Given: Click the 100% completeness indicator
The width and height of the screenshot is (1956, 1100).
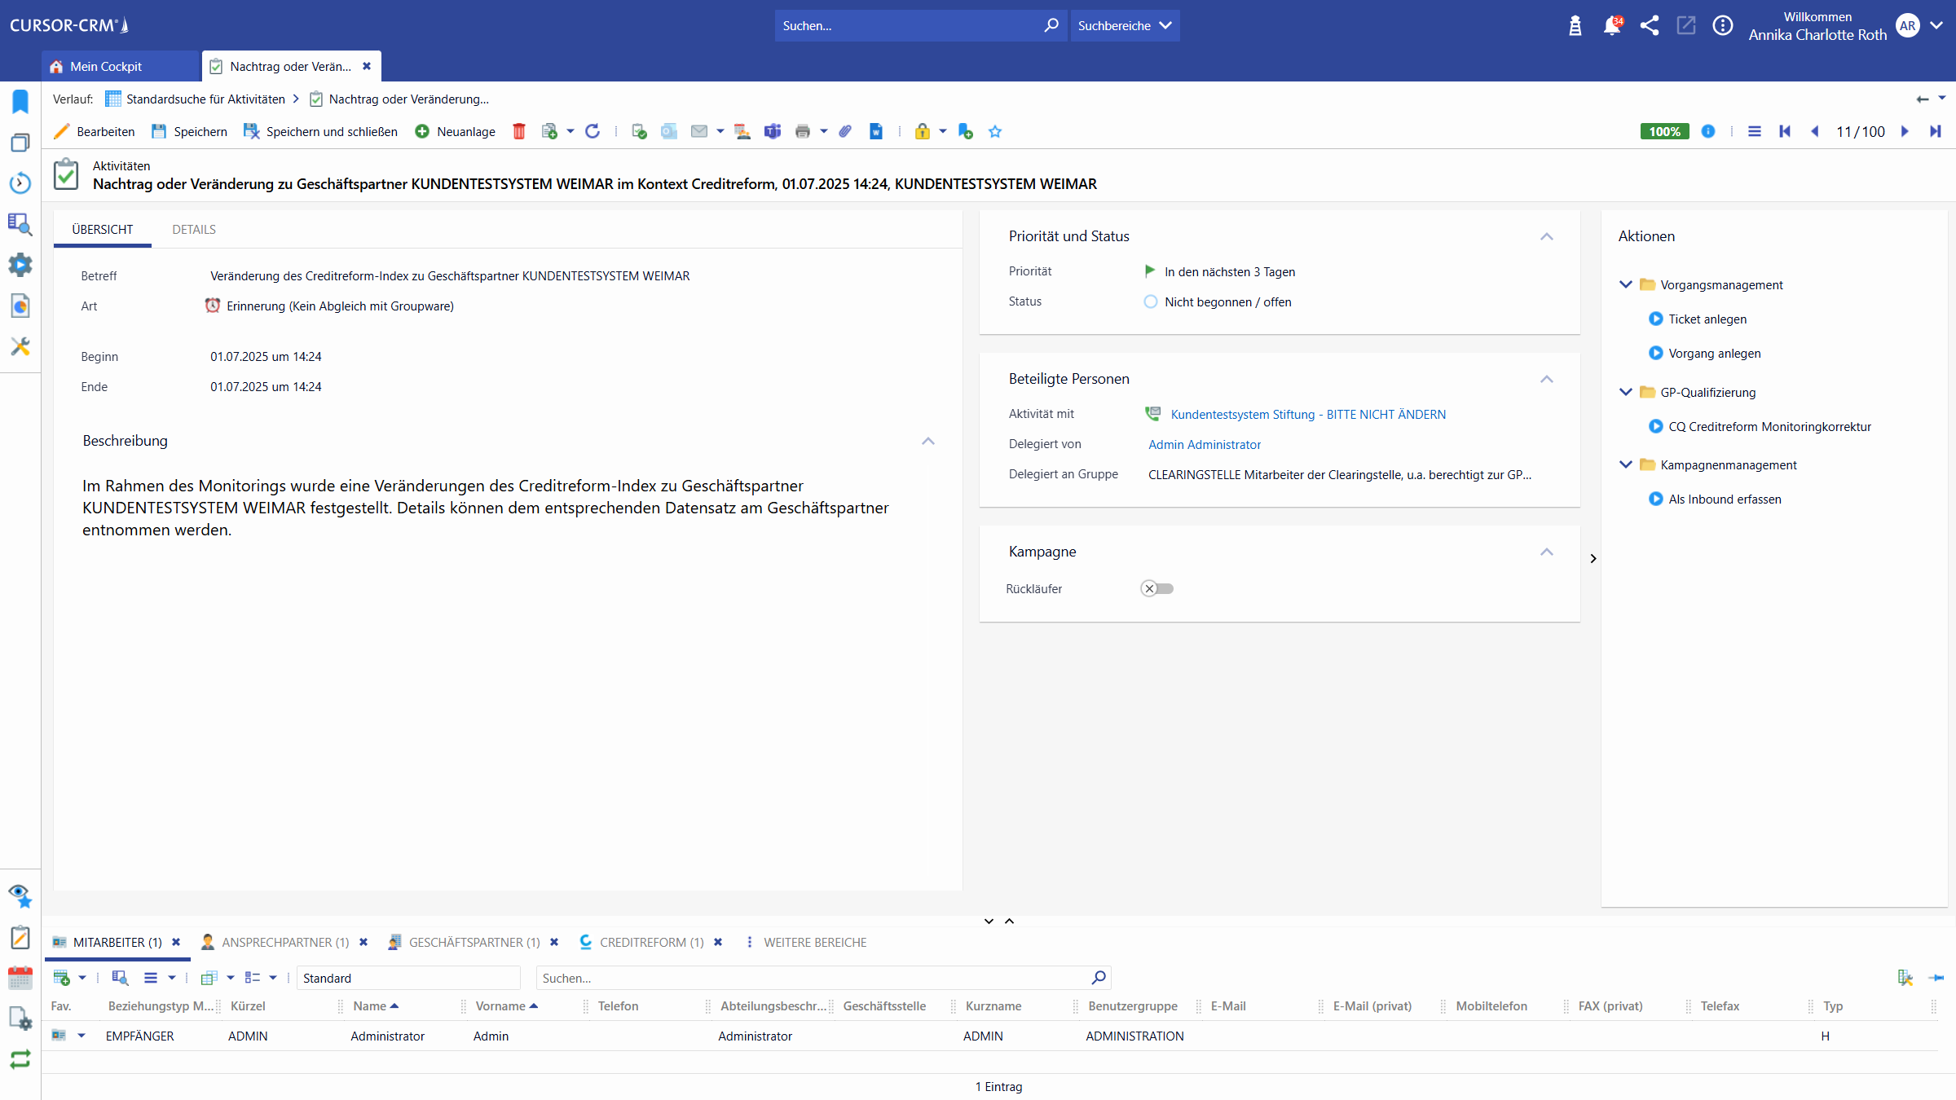Looking at the screenshot, I should point(1664,131).
